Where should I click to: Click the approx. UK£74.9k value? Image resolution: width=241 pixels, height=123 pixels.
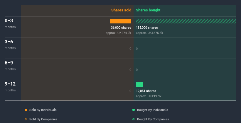pos(118,33)
